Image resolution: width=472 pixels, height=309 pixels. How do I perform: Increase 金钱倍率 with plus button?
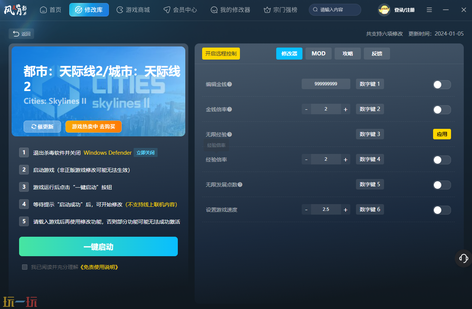click(x=345, y=109)
